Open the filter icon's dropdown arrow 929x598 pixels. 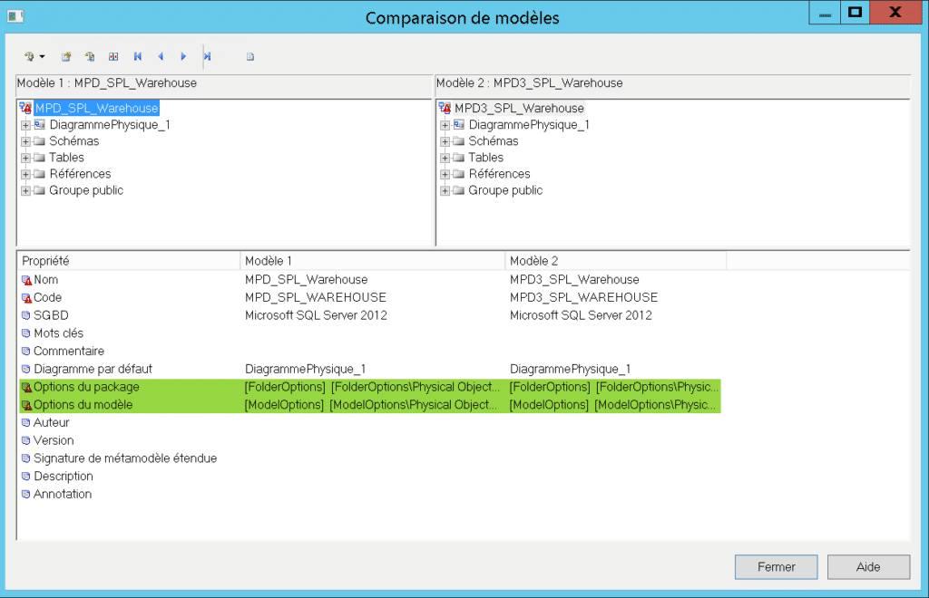[x=42, y=57]
